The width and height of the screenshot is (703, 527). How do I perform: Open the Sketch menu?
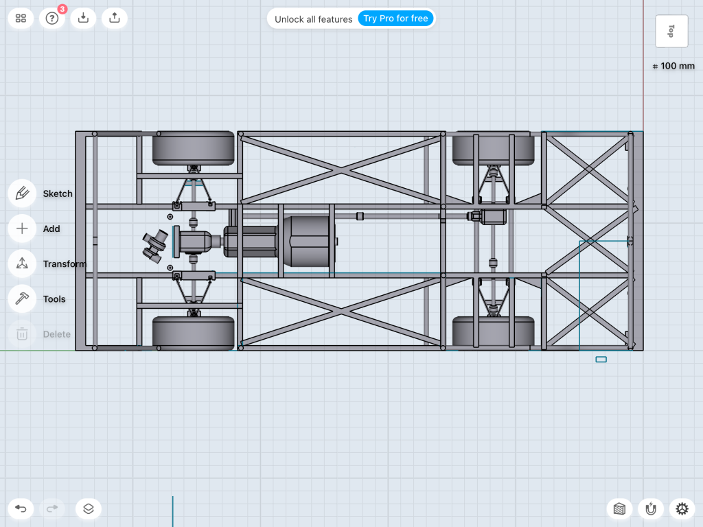(x=22, y=194)
